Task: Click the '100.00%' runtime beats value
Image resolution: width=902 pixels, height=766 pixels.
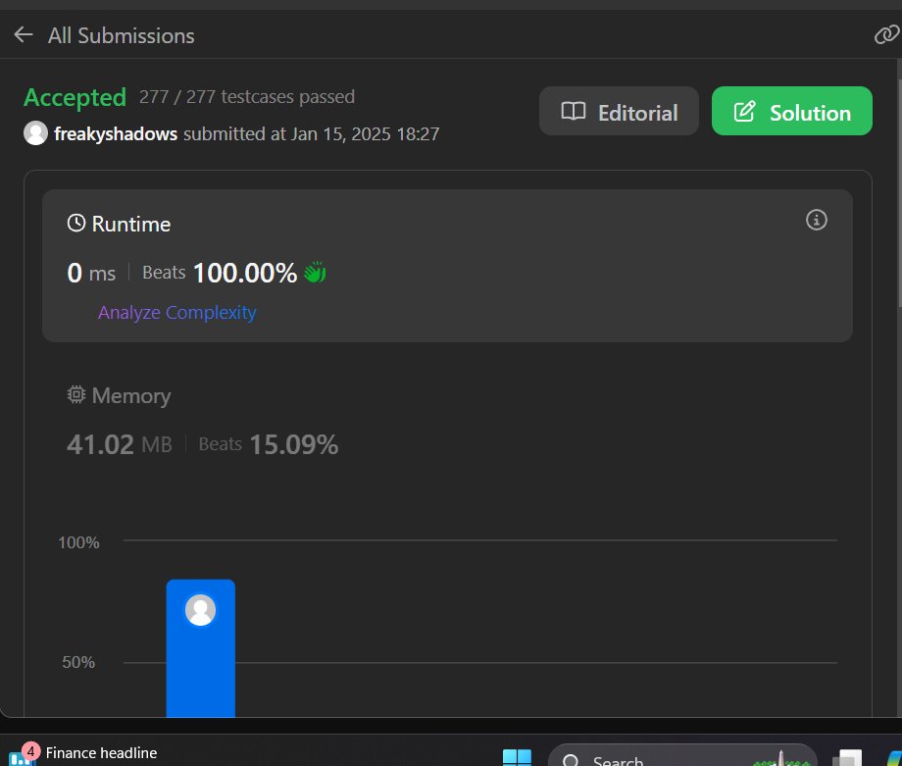Action: point(245,273)
